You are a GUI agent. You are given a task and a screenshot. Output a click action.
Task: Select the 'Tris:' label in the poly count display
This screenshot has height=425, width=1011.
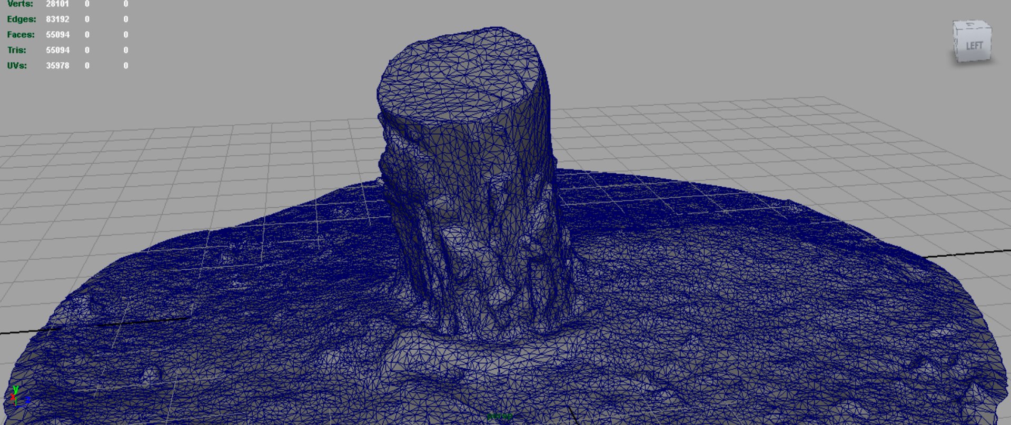click(16, 50)
